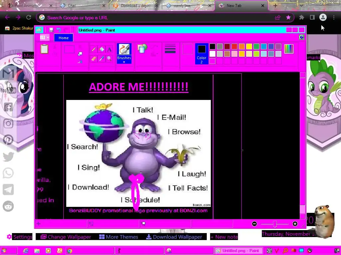Switch to the comfy box browser tab
Viewport: 341px width, 255px height.
(x=182, y=6)
